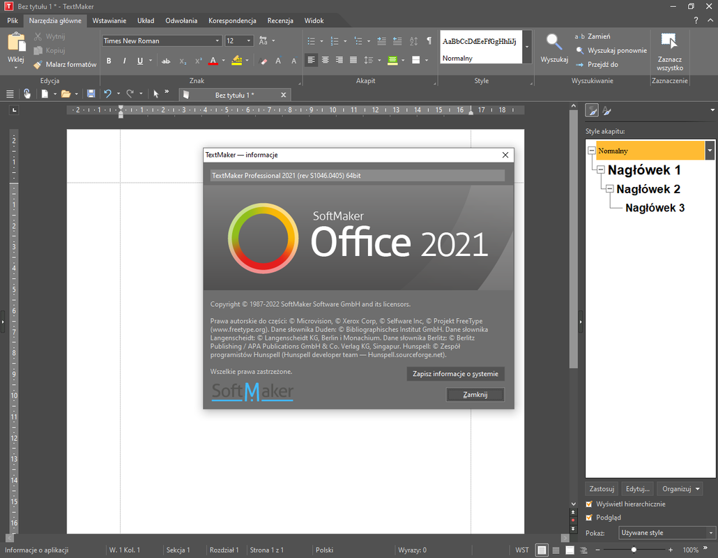Screen dimensions: 718x558
Task: Align text right in Akapit group
Action: 339,60
